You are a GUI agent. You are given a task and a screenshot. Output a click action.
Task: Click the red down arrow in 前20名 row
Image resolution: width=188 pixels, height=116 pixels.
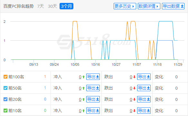[x=135, y=100]
